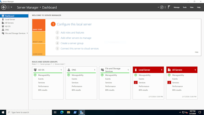Click All Servers Manageability status icon

click(x=169, y=75)
